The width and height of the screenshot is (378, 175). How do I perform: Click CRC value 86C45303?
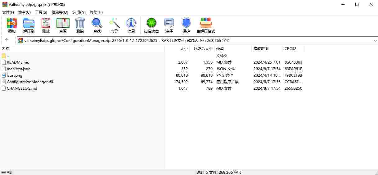point(293,62)
